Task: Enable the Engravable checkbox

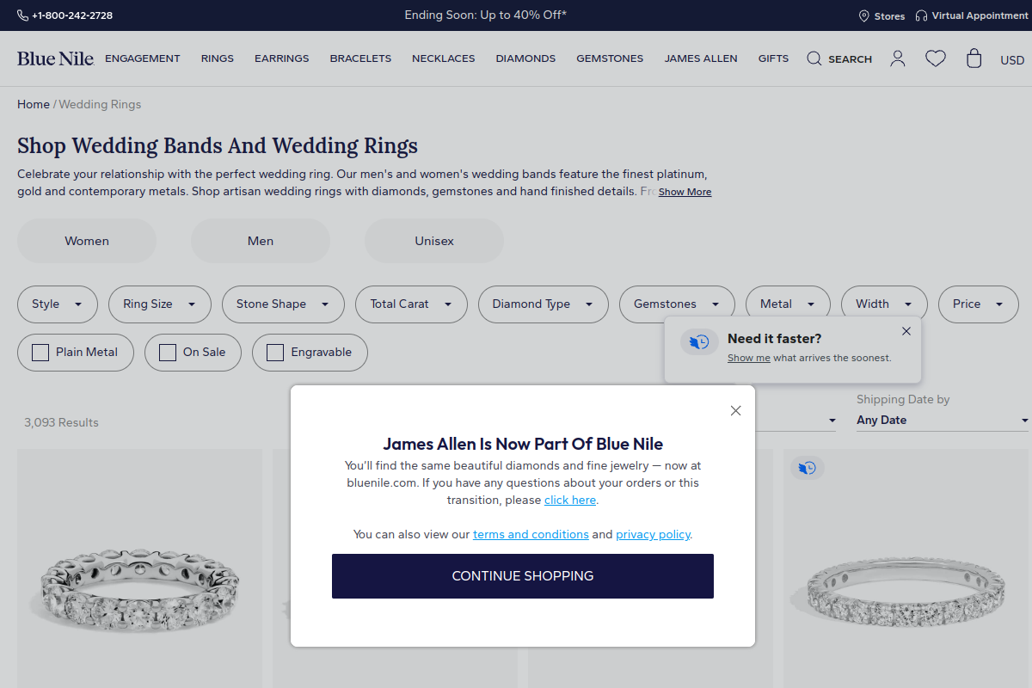Action: click(x=275, y=353)
